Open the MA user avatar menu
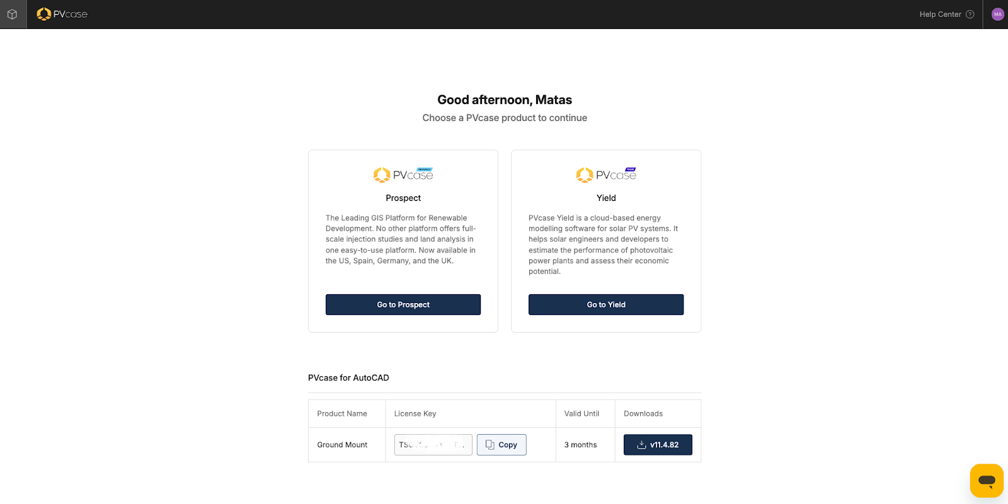The image size is (1008, 504). point(997,14)
